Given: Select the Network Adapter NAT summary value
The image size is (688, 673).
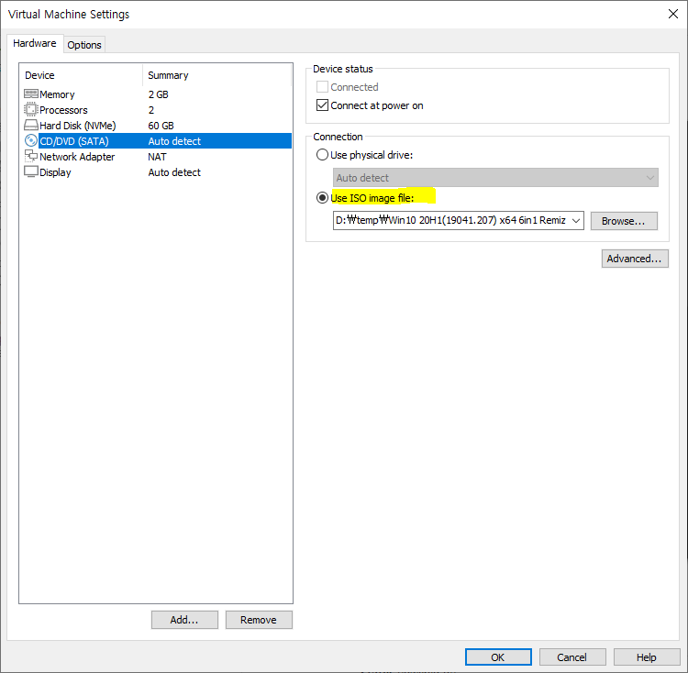Looking at the screenshot, I should tap(157, 157).
